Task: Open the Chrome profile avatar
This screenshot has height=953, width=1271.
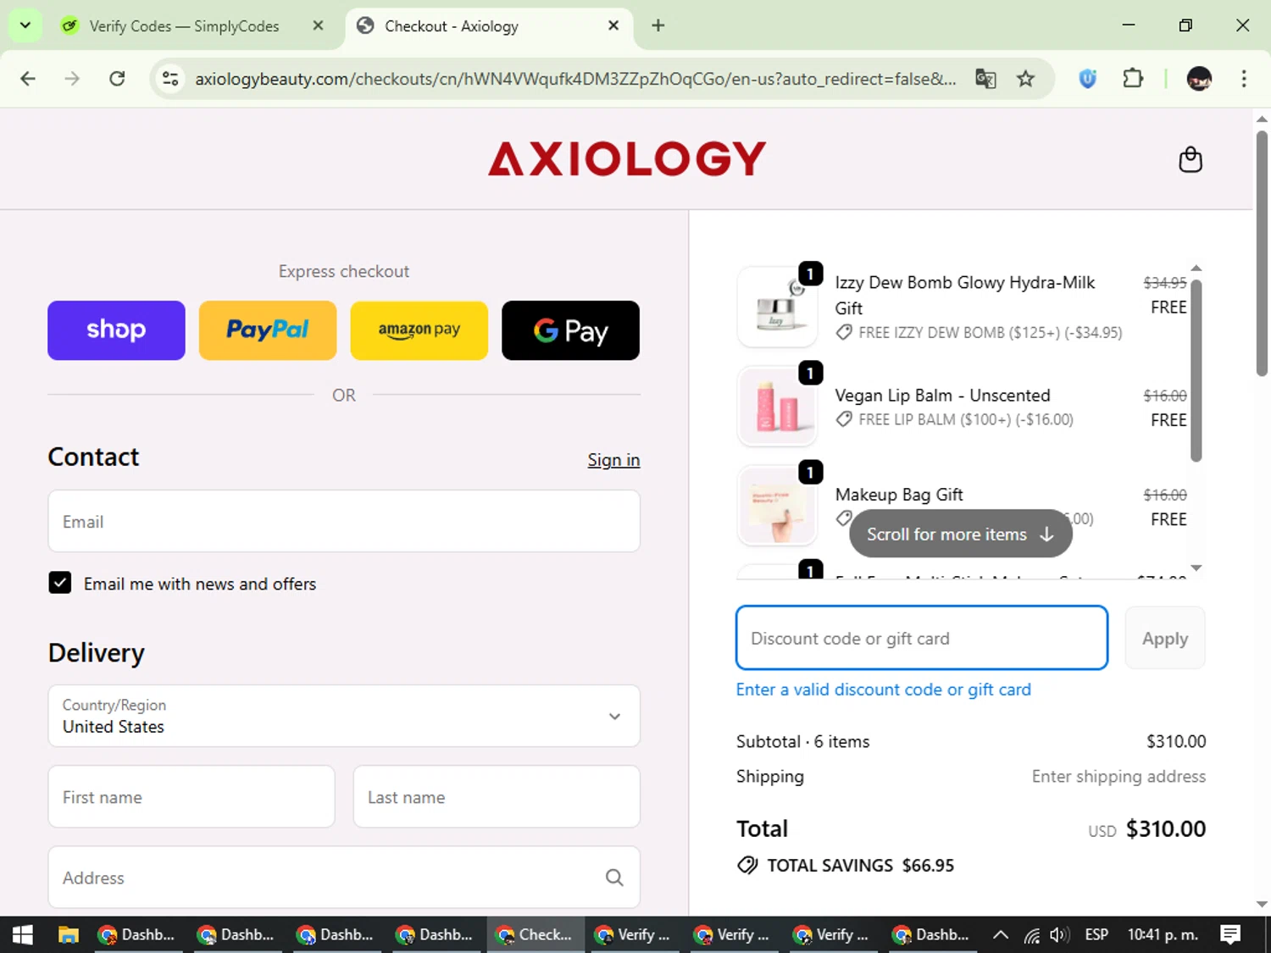Action: coord(1199,79)
